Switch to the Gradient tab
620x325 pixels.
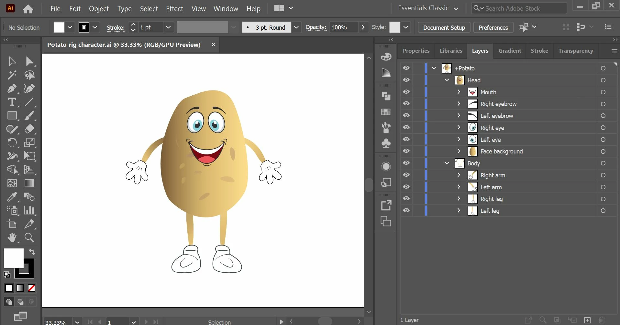[510, 51]
